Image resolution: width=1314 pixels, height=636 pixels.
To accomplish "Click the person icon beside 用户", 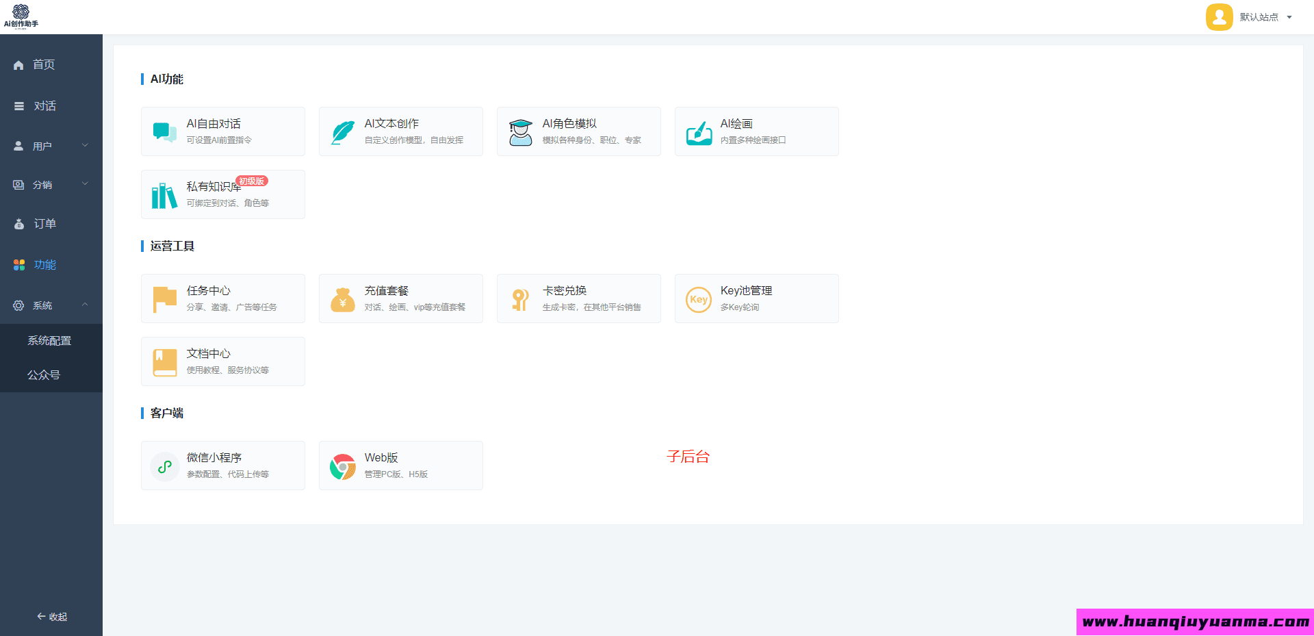I will [x=18, y=146].
